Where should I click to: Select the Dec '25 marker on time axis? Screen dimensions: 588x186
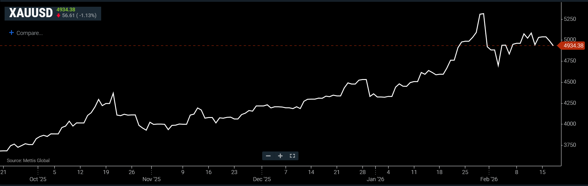262,179
